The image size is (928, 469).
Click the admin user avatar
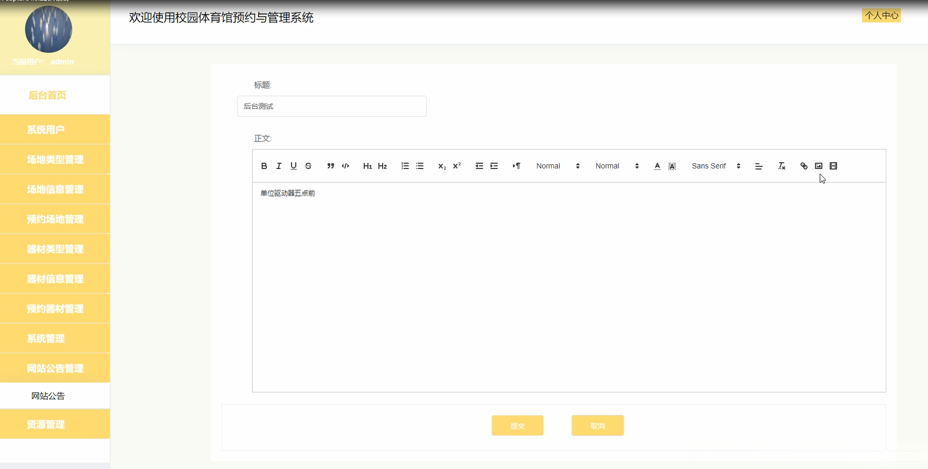[49, 29]
